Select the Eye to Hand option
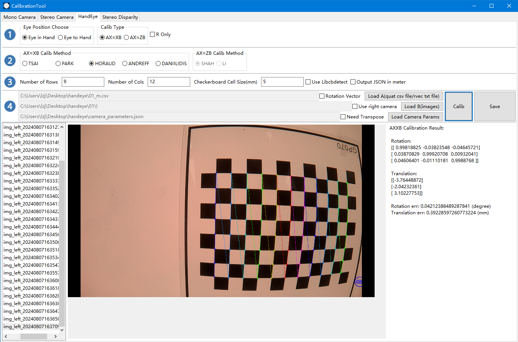This screenshot has height=342, width=518. click(x=74, y=38)
